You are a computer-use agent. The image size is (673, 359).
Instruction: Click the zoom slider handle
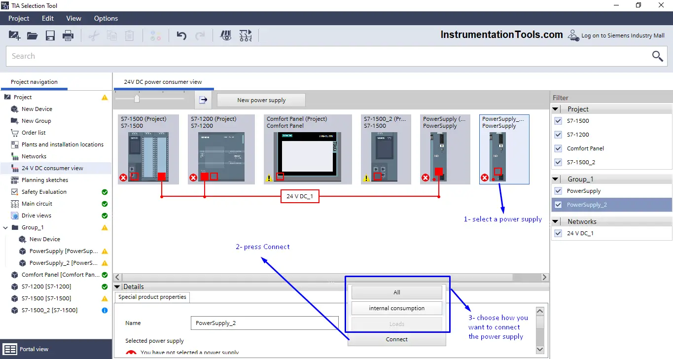137,99
